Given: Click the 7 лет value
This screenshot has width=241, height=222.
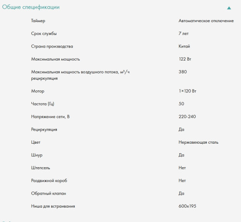Looking at the screenshot, I should [184, 34].
